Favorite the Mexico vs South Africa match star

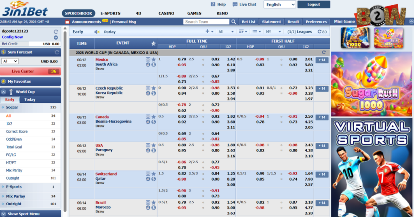click(153, 60)
